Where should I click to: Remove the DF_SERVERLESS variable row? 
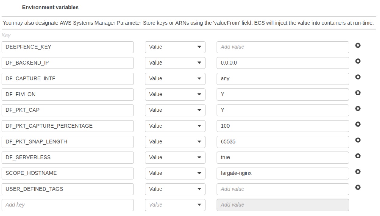tap(358, 155)
